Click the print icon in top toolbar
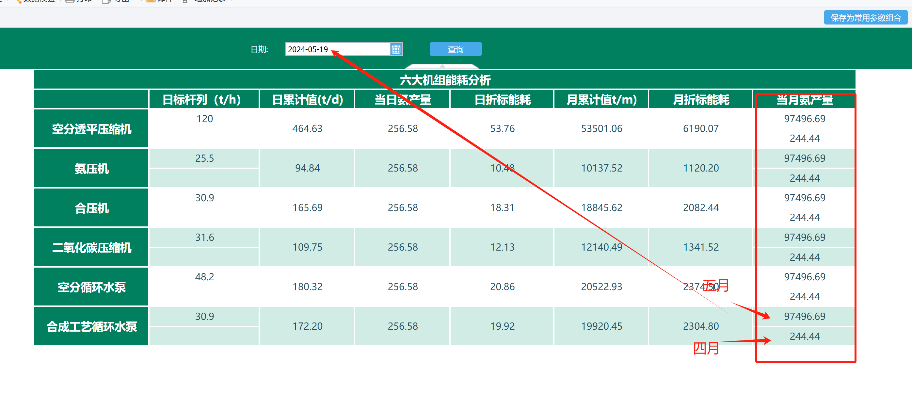The height and width of the screenshot is (412, 912). point(70,1)
